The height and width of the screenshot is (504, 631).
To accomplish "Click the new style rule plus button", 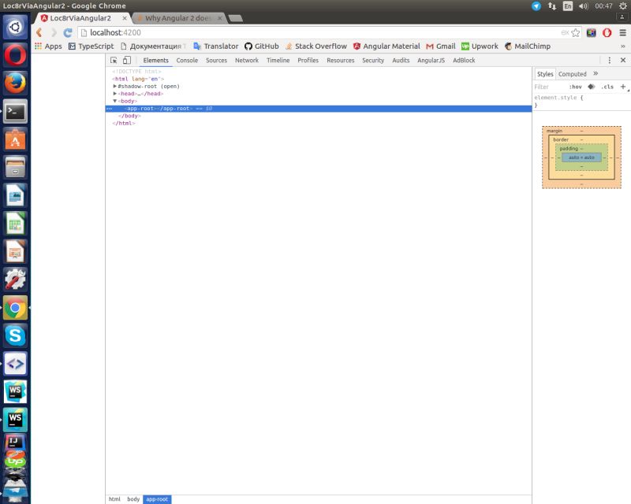I will [x=622, y=86].
